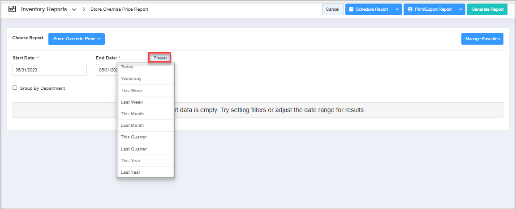Expand the Inventory Reports title chevron
Image resolution: width=516 pixels, height=209 pixels.
point(74,9)
